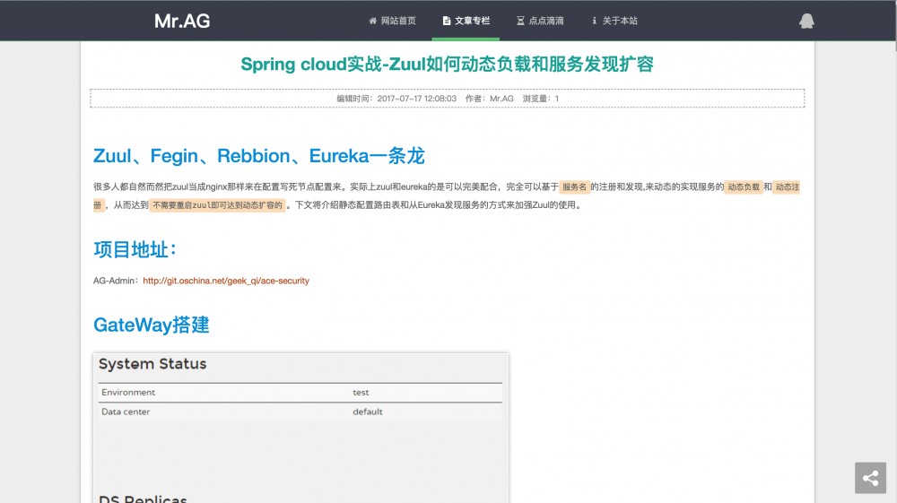Click the highlighted 动态负载 tag
The width and height of the screenshot is (897, 503).
tap(744, 186)
